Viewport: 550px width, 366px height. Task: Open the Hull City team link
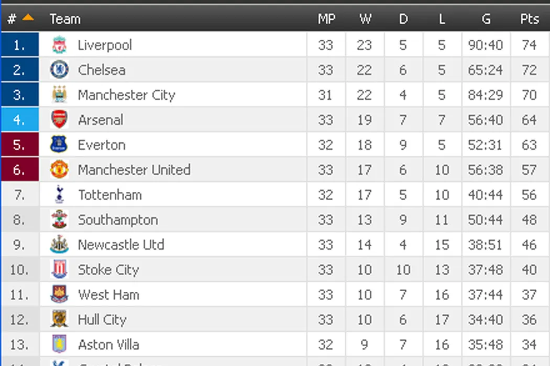tap(102, 319)
